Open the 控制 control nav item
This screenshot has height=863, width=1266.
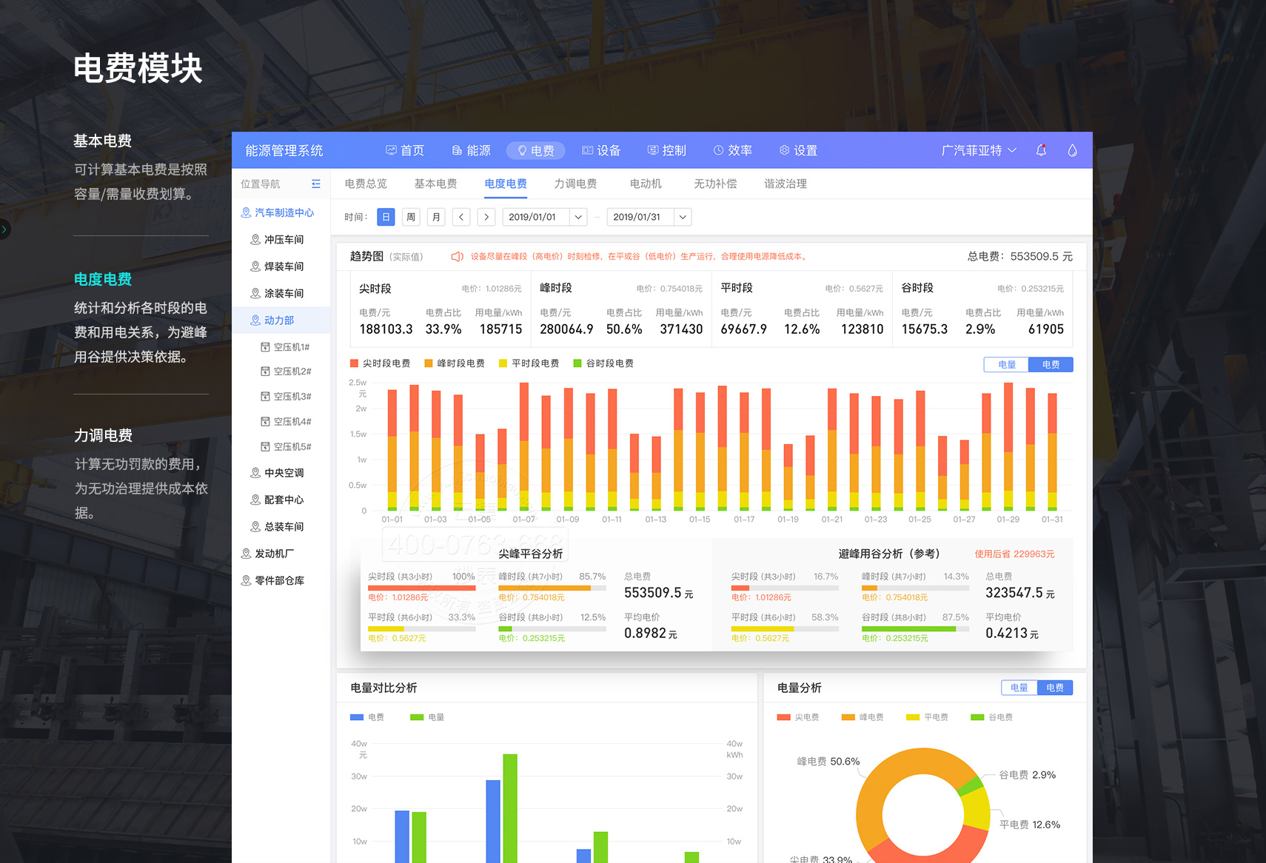point(666,150)
